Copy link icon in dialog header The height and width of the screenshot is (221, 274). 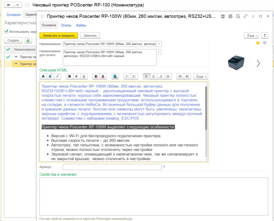pos(245,16)
